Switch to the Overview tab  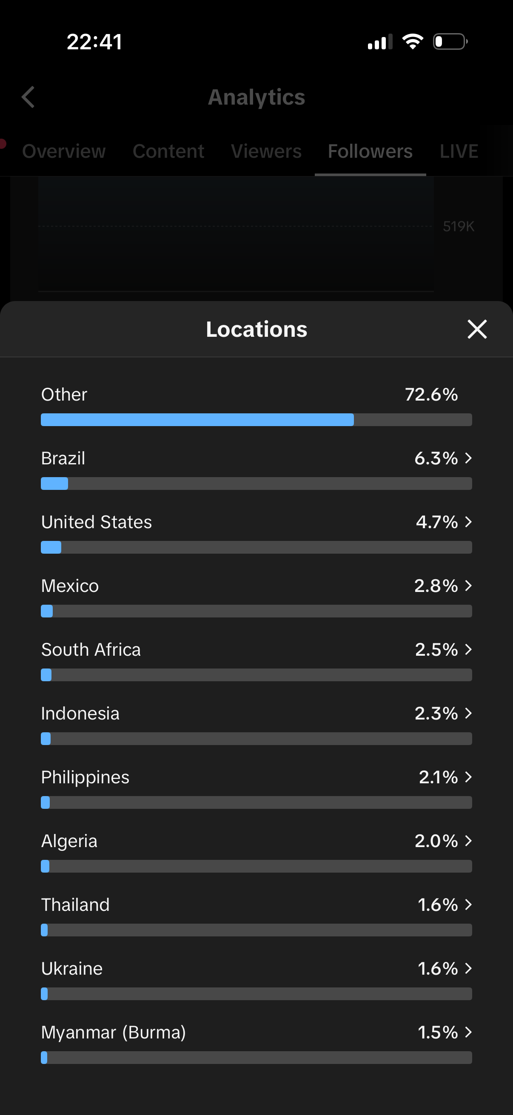point(64,151)
